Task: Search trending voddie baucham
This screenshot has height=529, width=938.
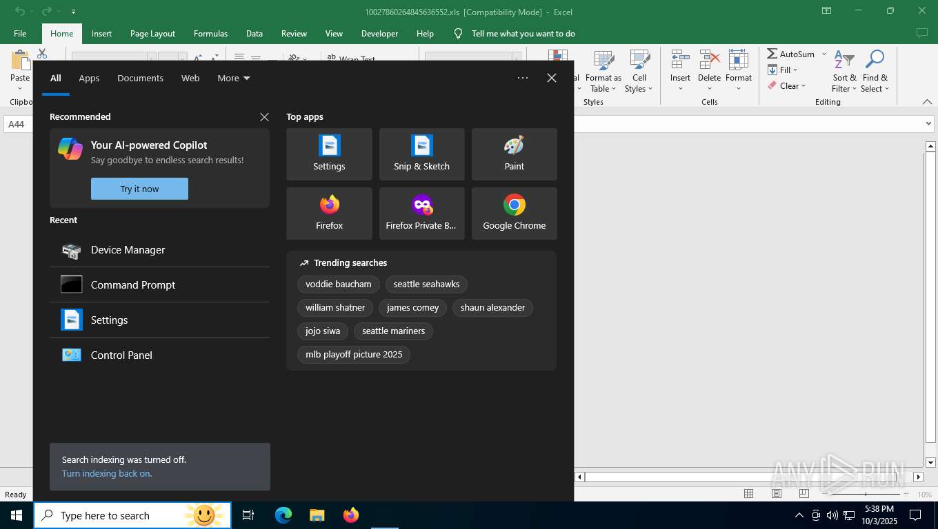Action: [x=338, y=284]
